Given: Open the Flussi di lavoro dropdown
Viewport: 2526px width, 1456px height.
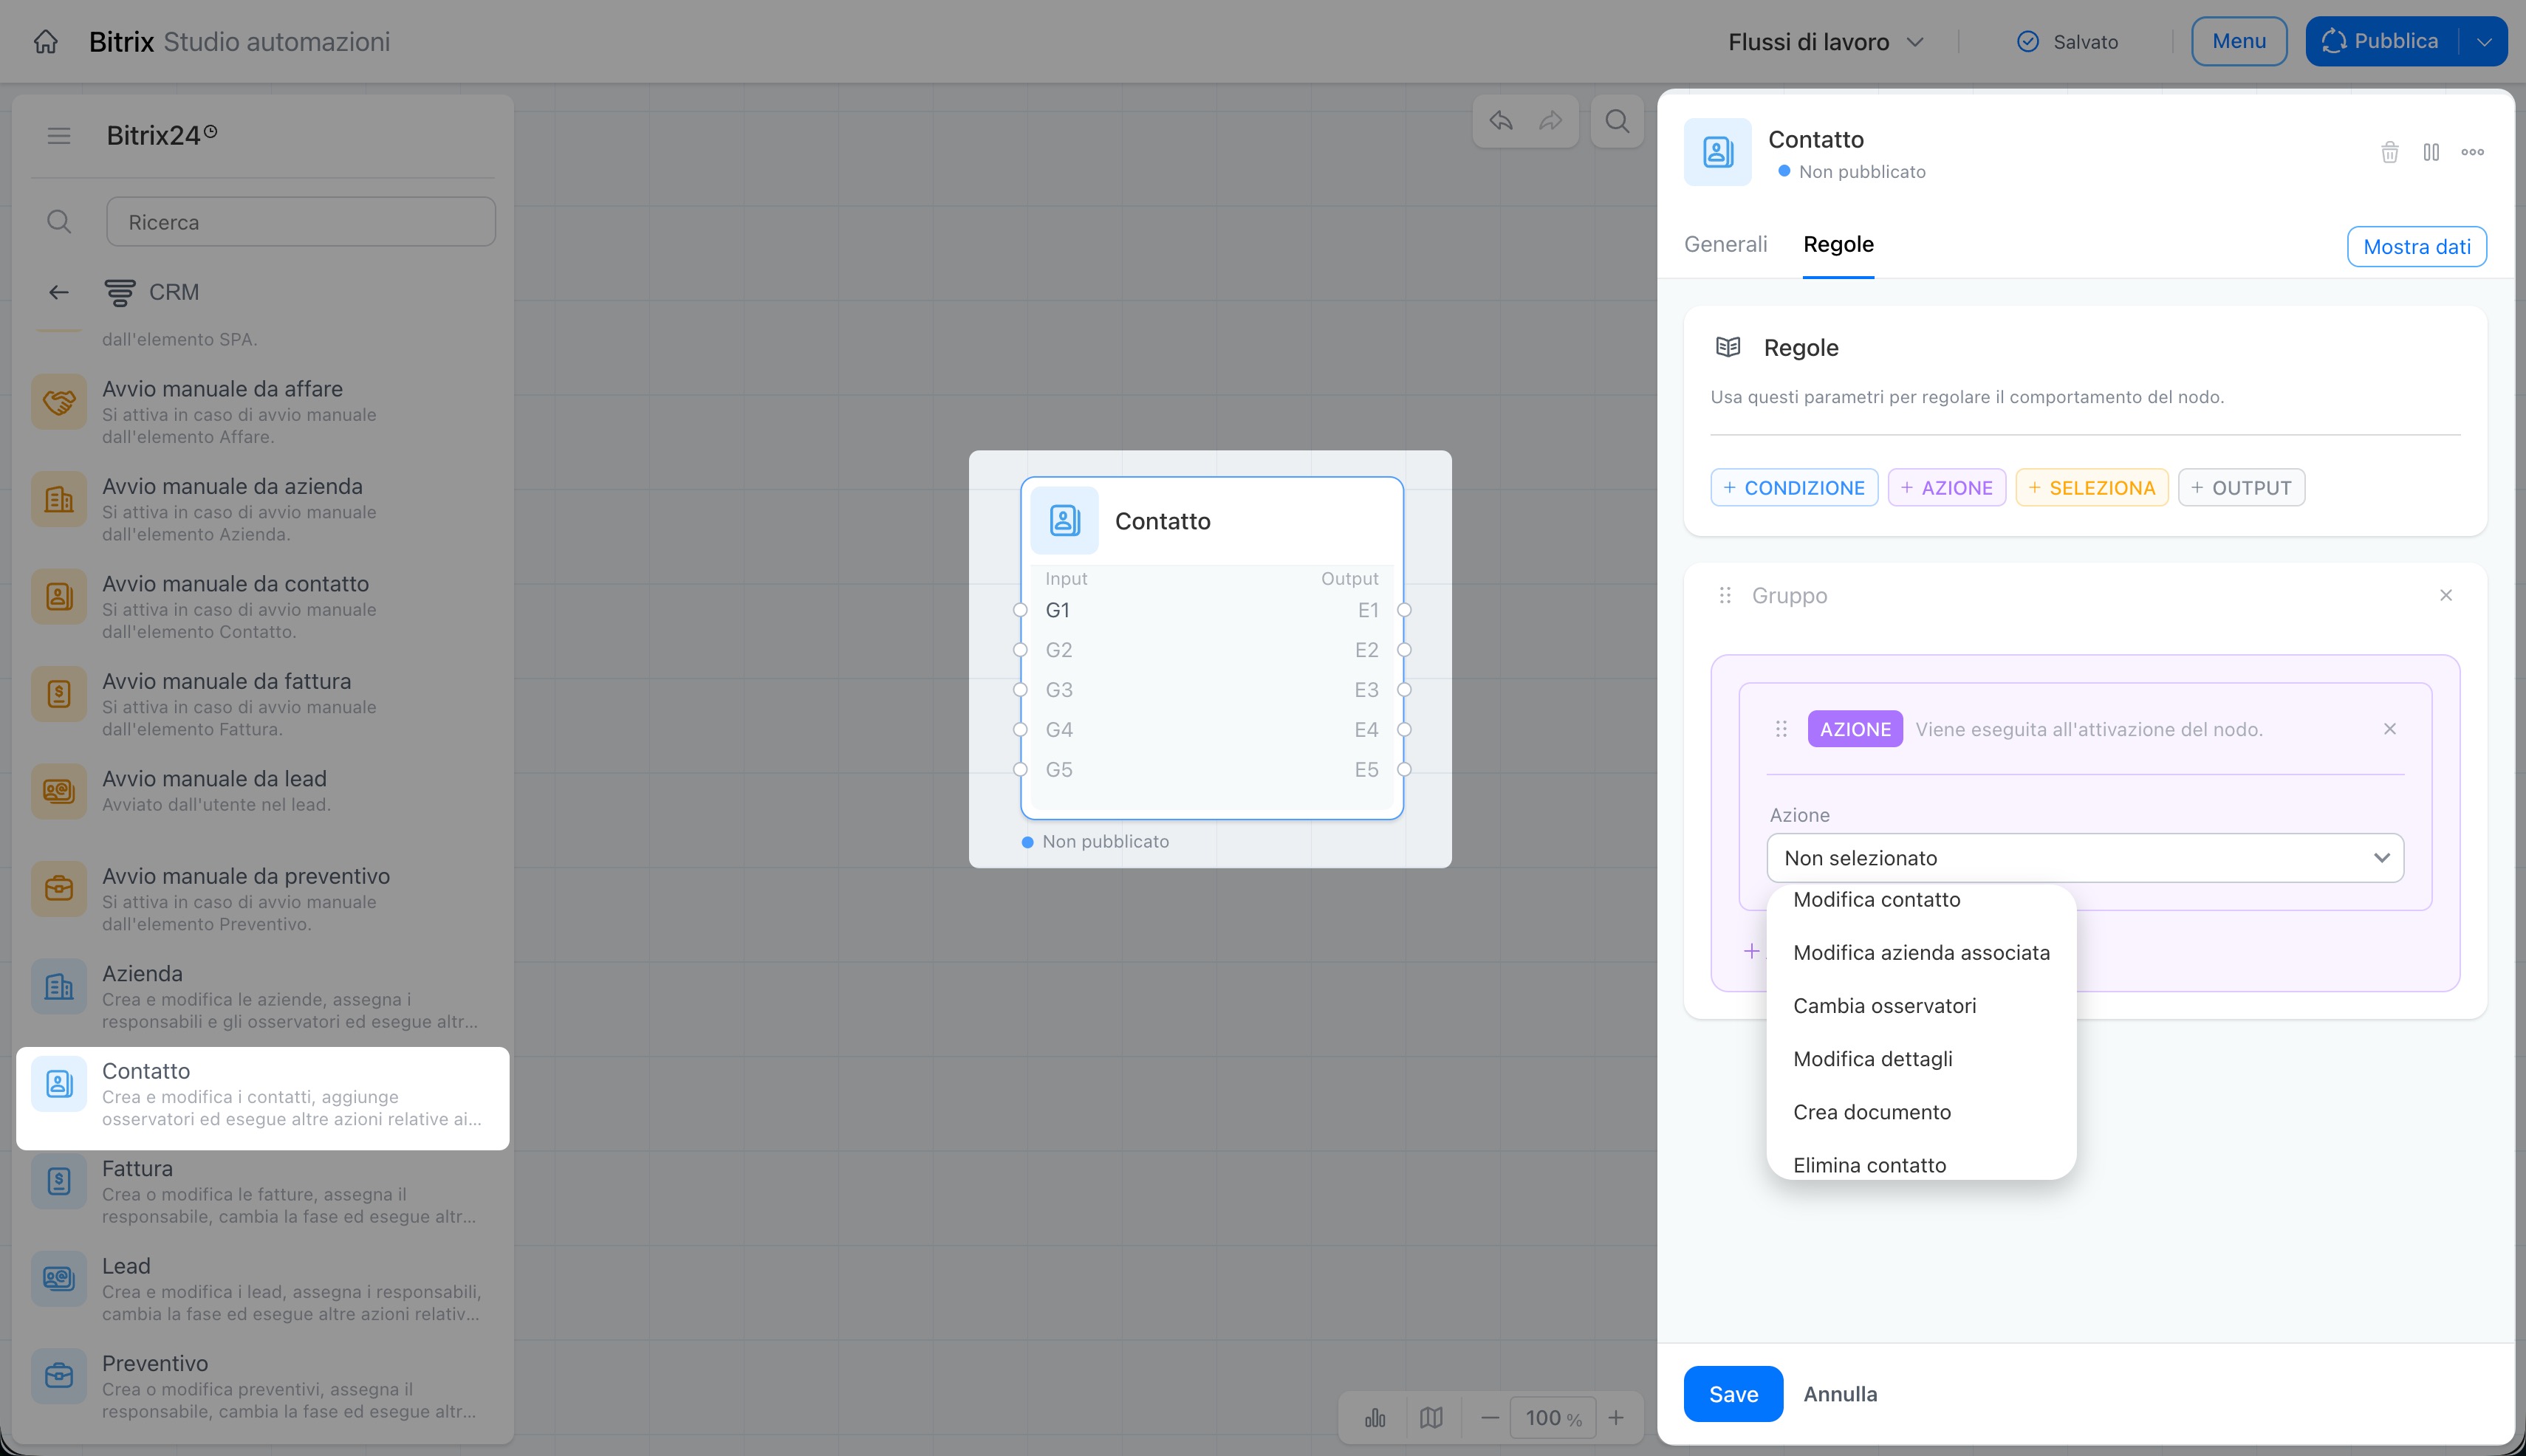Looking at the screenshot, I should point(1826,42).
